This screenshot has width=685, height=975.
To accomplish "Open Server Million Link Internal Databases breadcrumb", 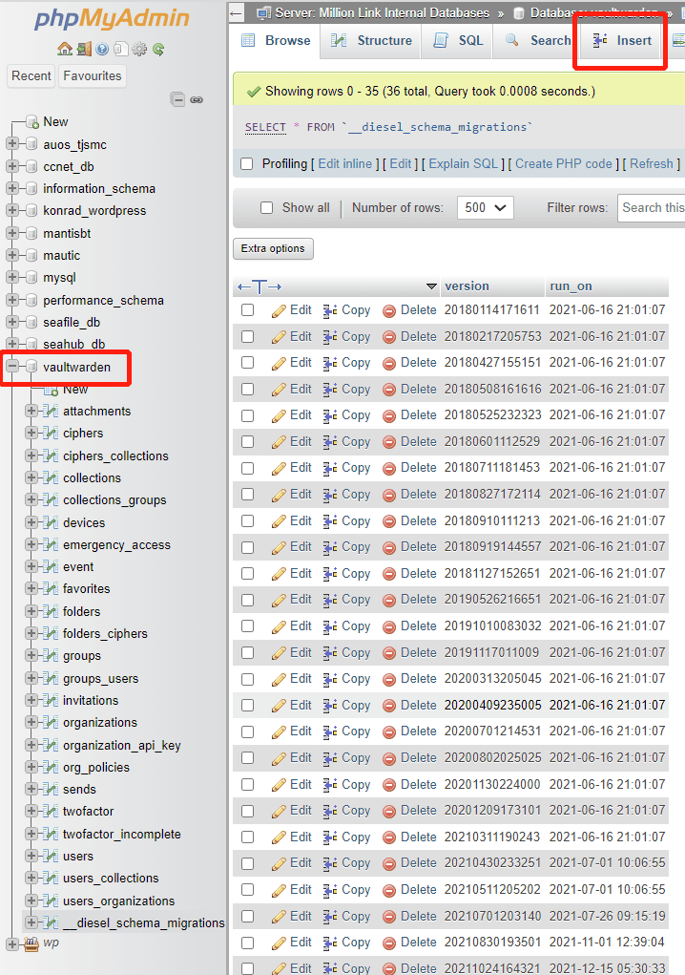I will [382, 12].
